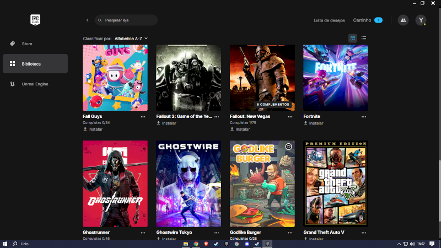Open the Carrinho cart
Screen dimensions: 441x248
coord(368,20)
